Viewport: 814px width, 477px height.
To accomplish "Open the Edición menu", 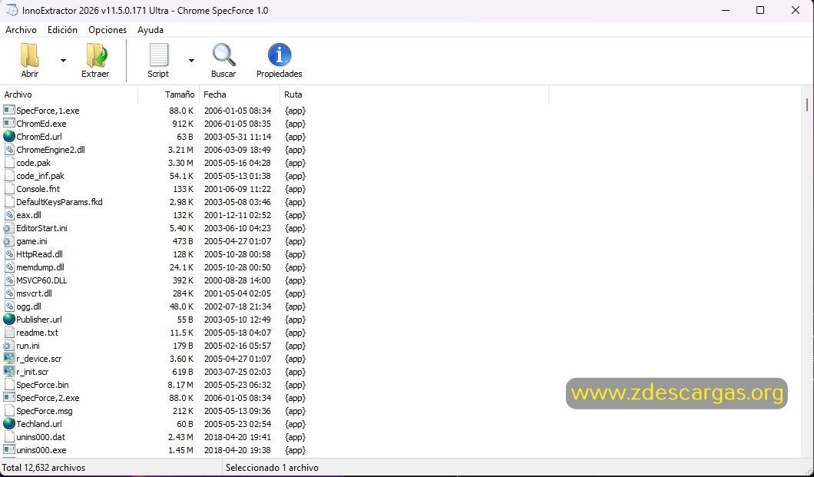I will coord(62,30).
